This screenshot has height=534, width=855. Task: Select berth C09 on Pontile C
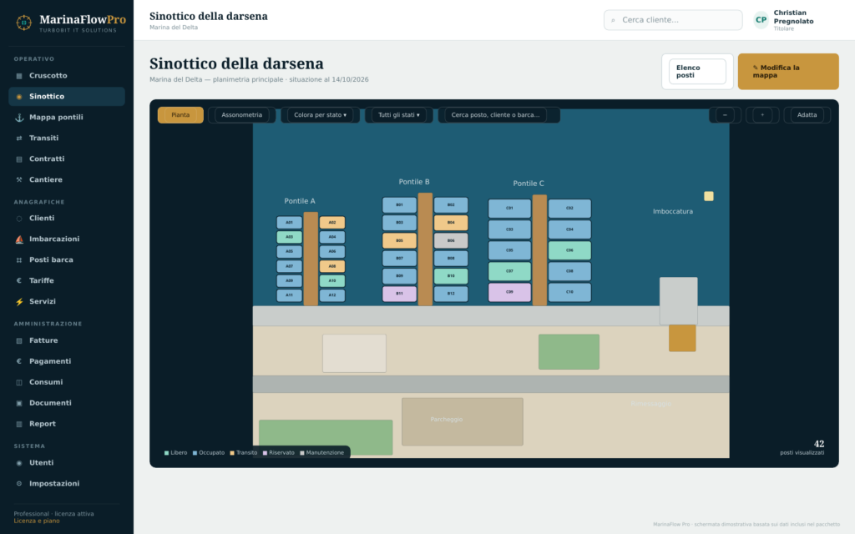[509, 292]
